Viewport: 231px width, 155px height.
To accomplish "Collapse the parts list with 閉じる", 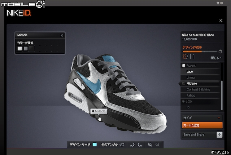I will click(216, 58).
